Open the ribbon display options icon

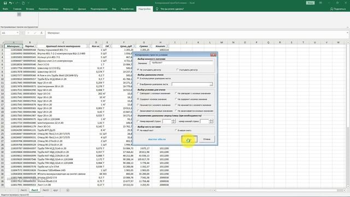pos(320,3)
